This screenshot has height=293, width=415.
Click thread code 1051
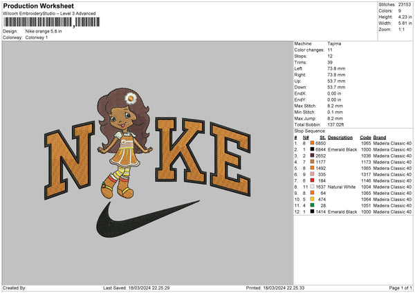[366, 205]
